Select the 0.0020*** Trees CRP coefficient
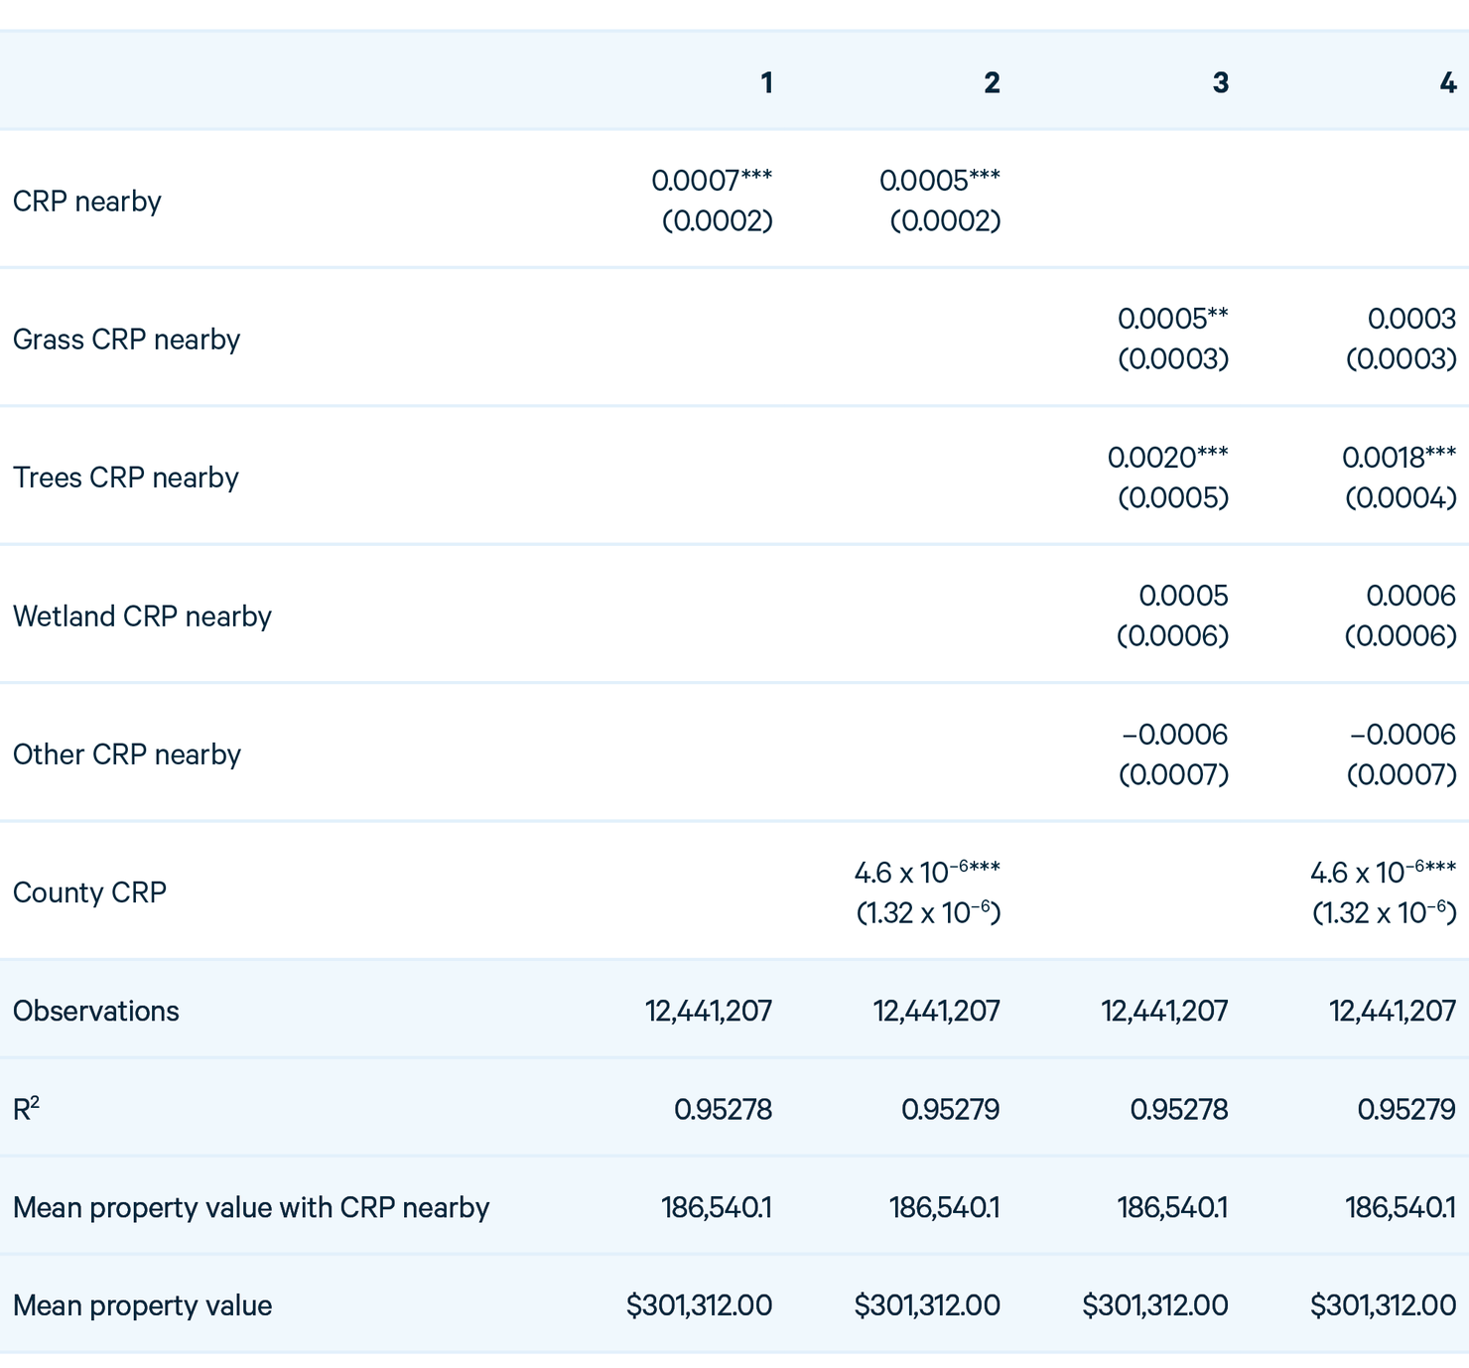The width and height of the screenshot is (1469, 1368). 1167,458
